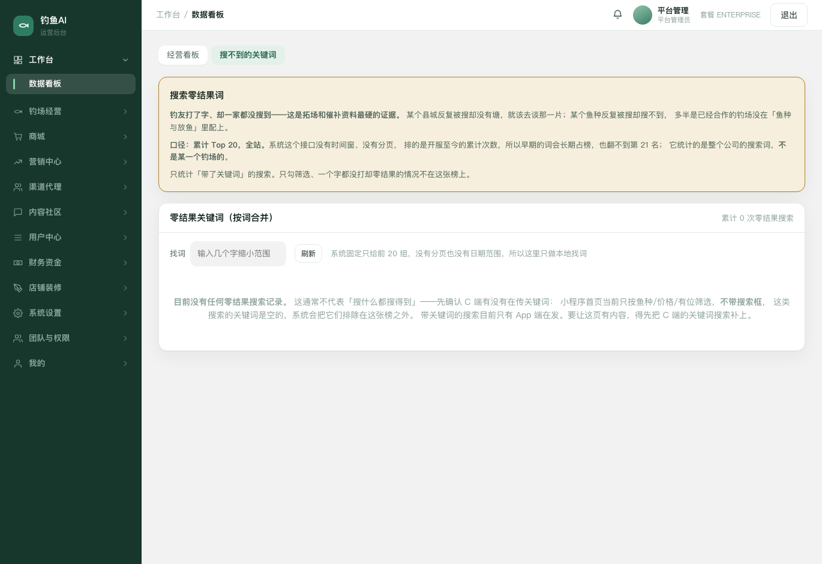The height and width of the screenshot is (564, 822).
Task: Expand 渠道代理 submenu arrow
Action: (x=125, y=187)
